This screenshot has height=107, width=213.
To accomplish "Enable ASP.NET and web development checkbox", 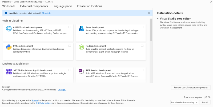I will click(x=70, y=27).
